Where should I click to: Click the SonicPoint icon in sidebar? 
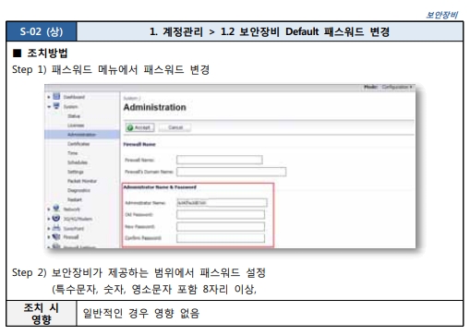pos(56,228)
